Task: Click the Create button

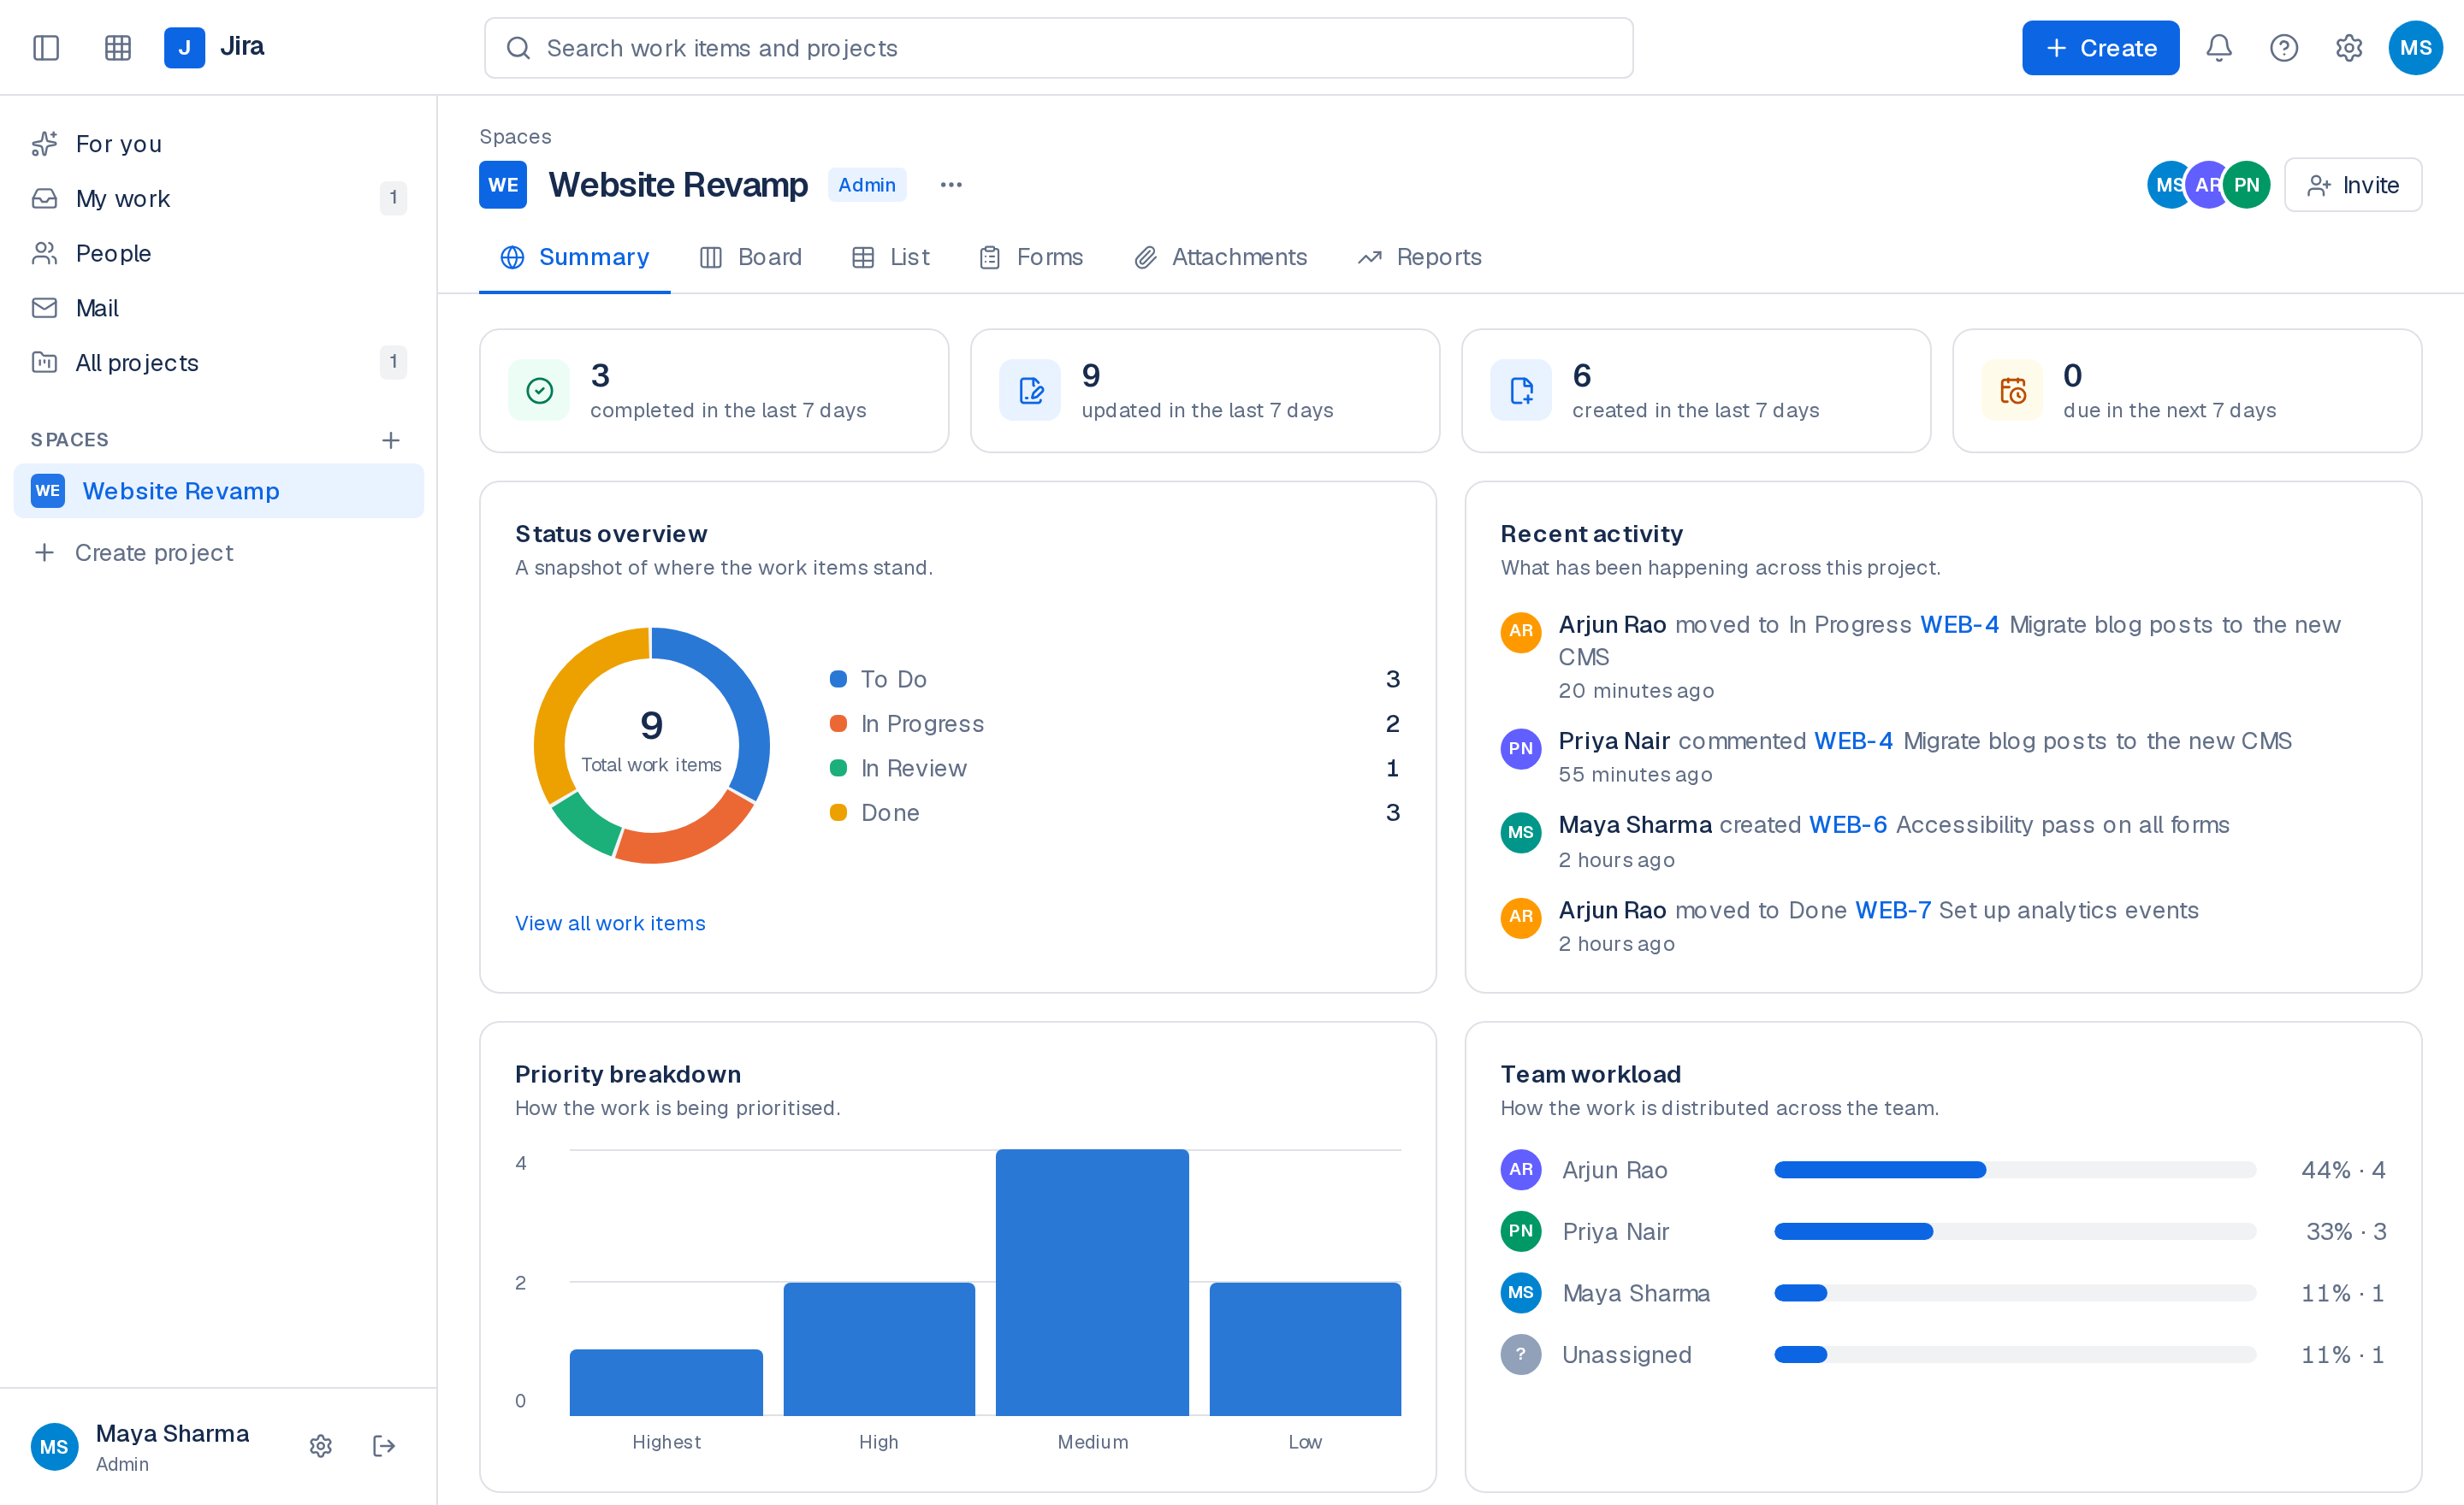Action: [2101, 48]
